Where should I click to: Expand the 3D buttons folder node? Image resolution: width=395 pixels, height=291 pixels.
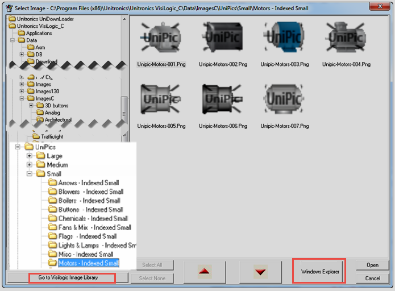[x=31, y=105]
